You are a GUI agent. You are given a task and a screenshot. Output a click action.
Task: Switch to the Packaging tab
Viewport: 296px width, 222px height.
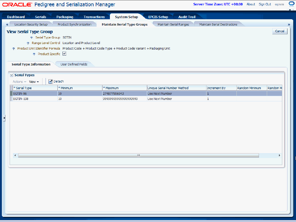tap(65, 17)
